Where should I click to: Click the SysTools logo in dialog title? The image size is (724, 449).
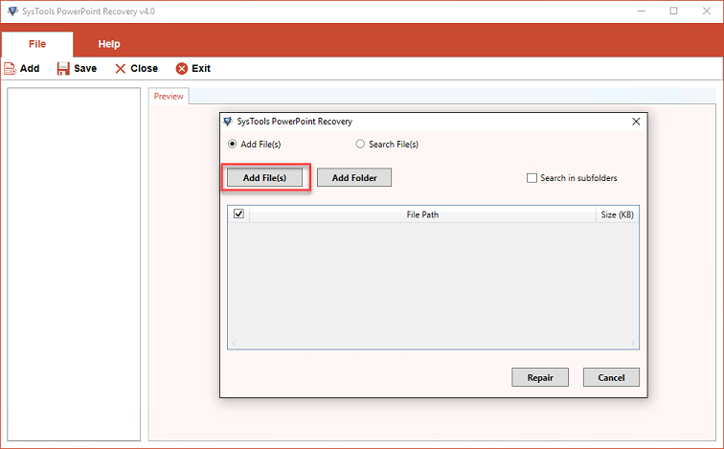(x=228, y=122)
